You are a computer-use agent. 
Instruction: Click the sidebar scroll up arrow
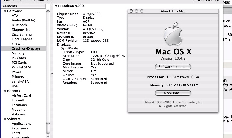(x=48, y=136)
